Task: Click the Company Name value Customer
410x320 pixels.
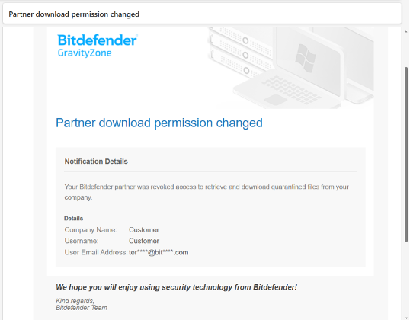Action: coord(144,230)
